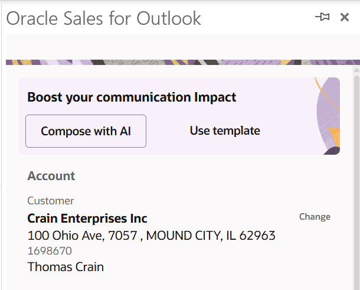Click the Account section heading

coord(51,176)
